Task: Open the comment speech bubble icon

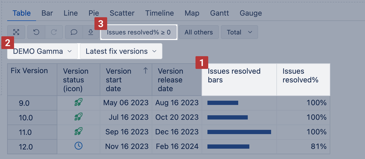Action: pos(74,32)
